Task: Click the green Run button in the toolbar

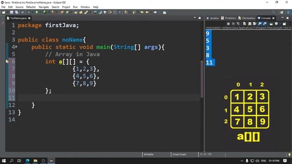Action: pyautogui.click(x=36, y=12)
